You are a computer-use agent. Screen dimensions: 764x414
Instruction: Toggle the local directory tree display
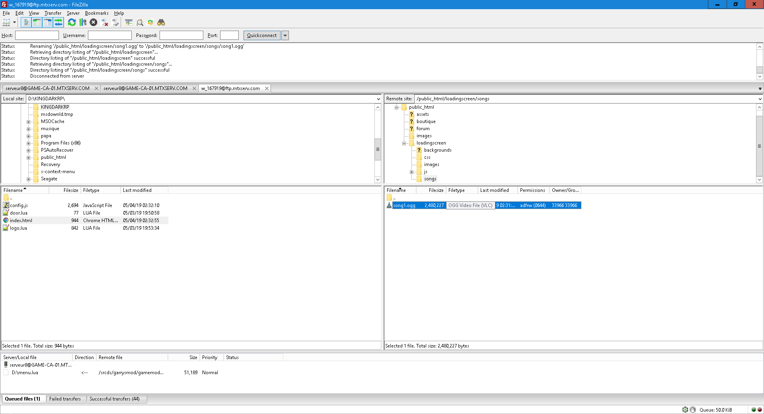37,22
